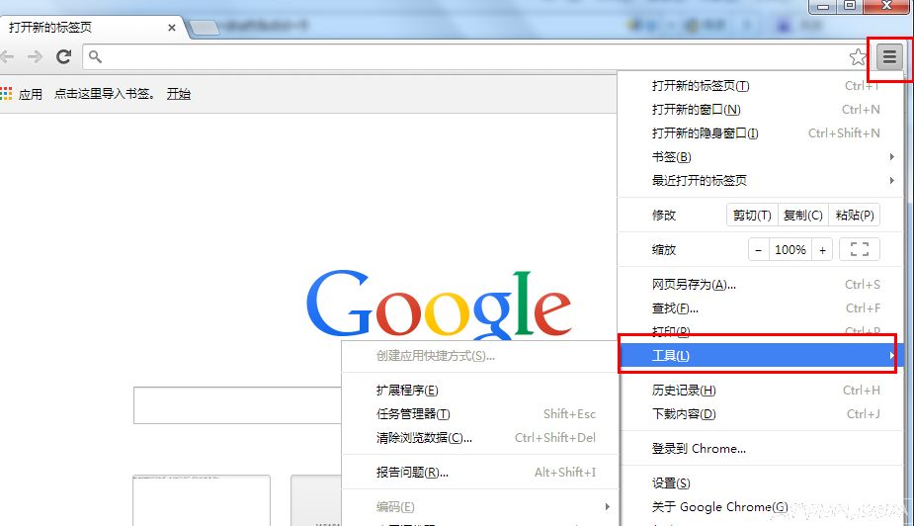Expand the 书签(B) submenu
Viewport: 914px width, 526px height.
[x=760, y=157]
